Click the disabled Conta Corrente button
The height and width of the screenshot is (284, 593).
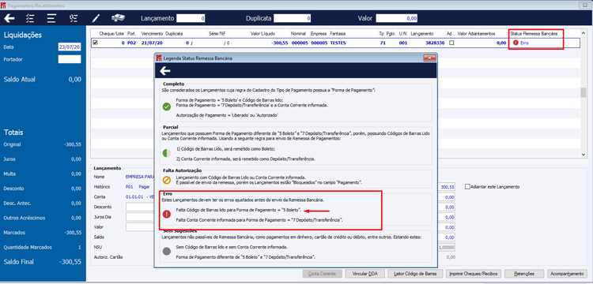(x=323, y=274)
